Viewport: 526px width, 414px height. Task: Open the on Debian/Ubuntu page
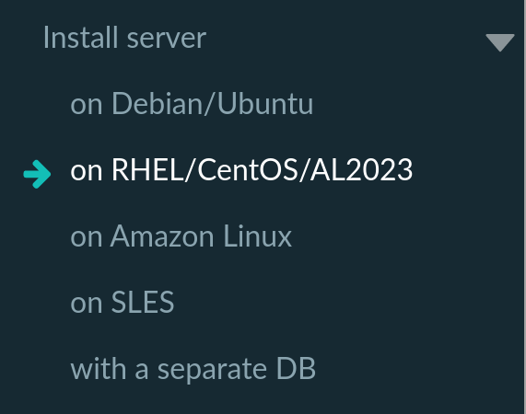tap(192, 103)
